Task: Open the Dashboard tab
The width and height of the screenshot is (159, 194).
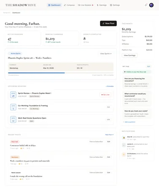Action: [54, 5]
